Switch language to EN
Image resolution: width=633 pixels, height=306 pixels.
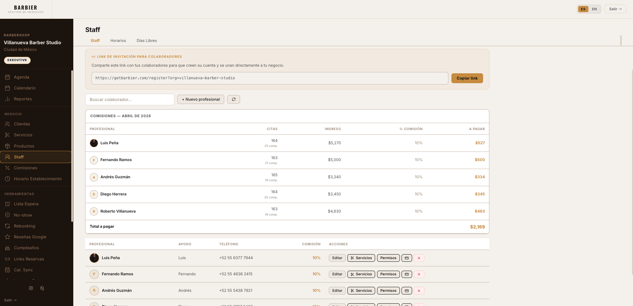coord(594,9)
